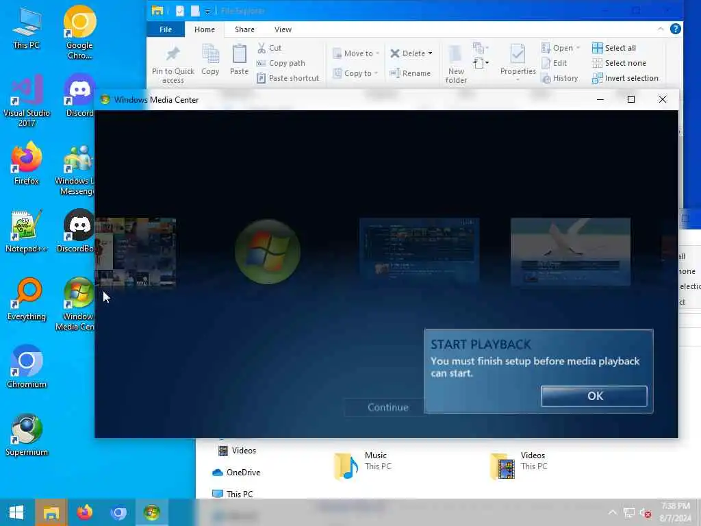Switch to the Share ribbon tab
This screenshot has height=526, width=701.
(x=244, y=29)
